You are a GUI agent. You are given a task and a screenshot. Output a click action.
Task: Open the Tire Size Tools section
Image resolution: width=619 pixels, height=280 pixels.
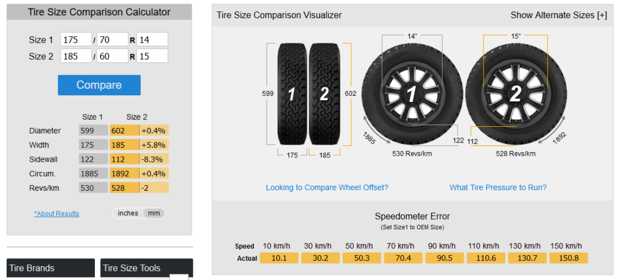(x=146, y=268)
